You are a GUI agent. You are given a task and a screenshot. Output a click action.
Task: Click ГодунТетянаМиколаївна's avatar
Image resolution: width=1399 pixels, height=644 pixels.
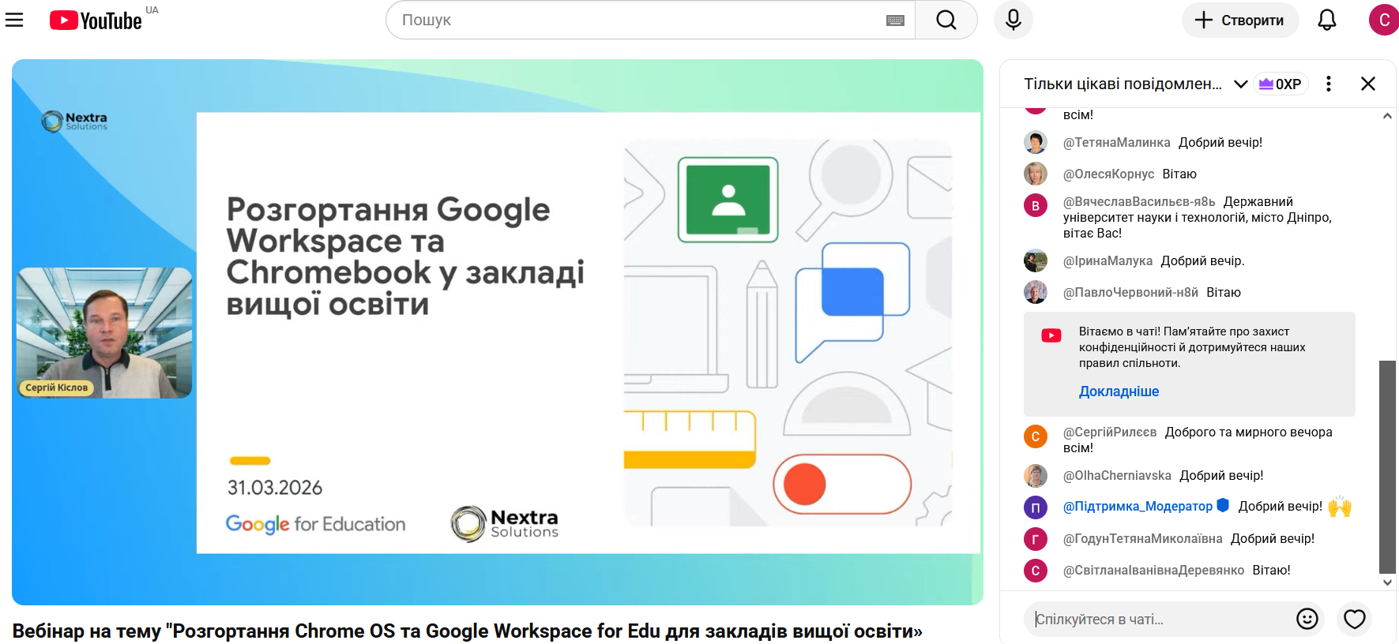1036,539
